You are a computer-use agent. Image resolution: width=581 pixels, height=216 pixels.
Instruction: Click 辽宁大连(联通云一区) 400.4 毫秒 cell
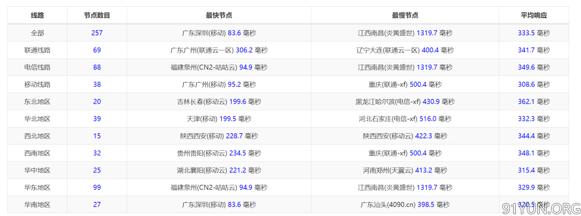(405, 50)
